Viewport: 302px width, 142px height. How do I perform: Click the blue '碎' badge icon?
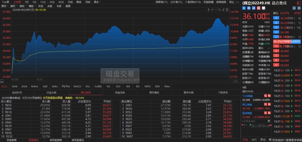coord(249,8)
